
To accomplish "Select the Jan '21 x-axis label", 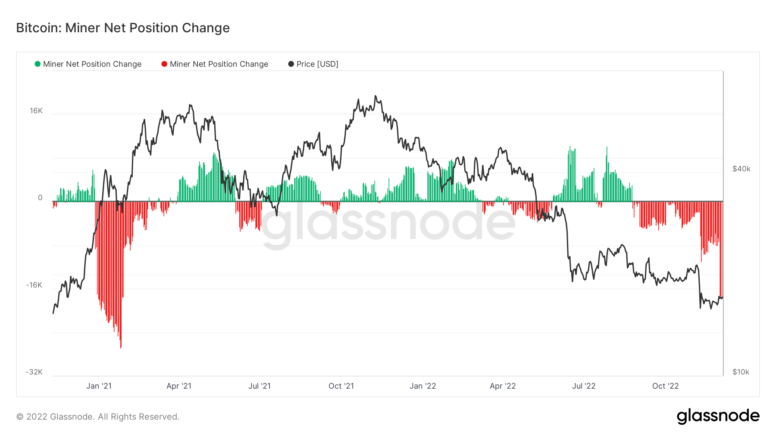I will pyautogui.click(x=99, y=386).
